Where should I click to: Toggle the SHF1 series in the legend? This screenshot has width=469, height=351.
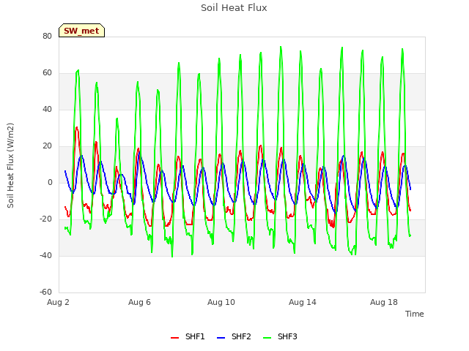[188, 336]
